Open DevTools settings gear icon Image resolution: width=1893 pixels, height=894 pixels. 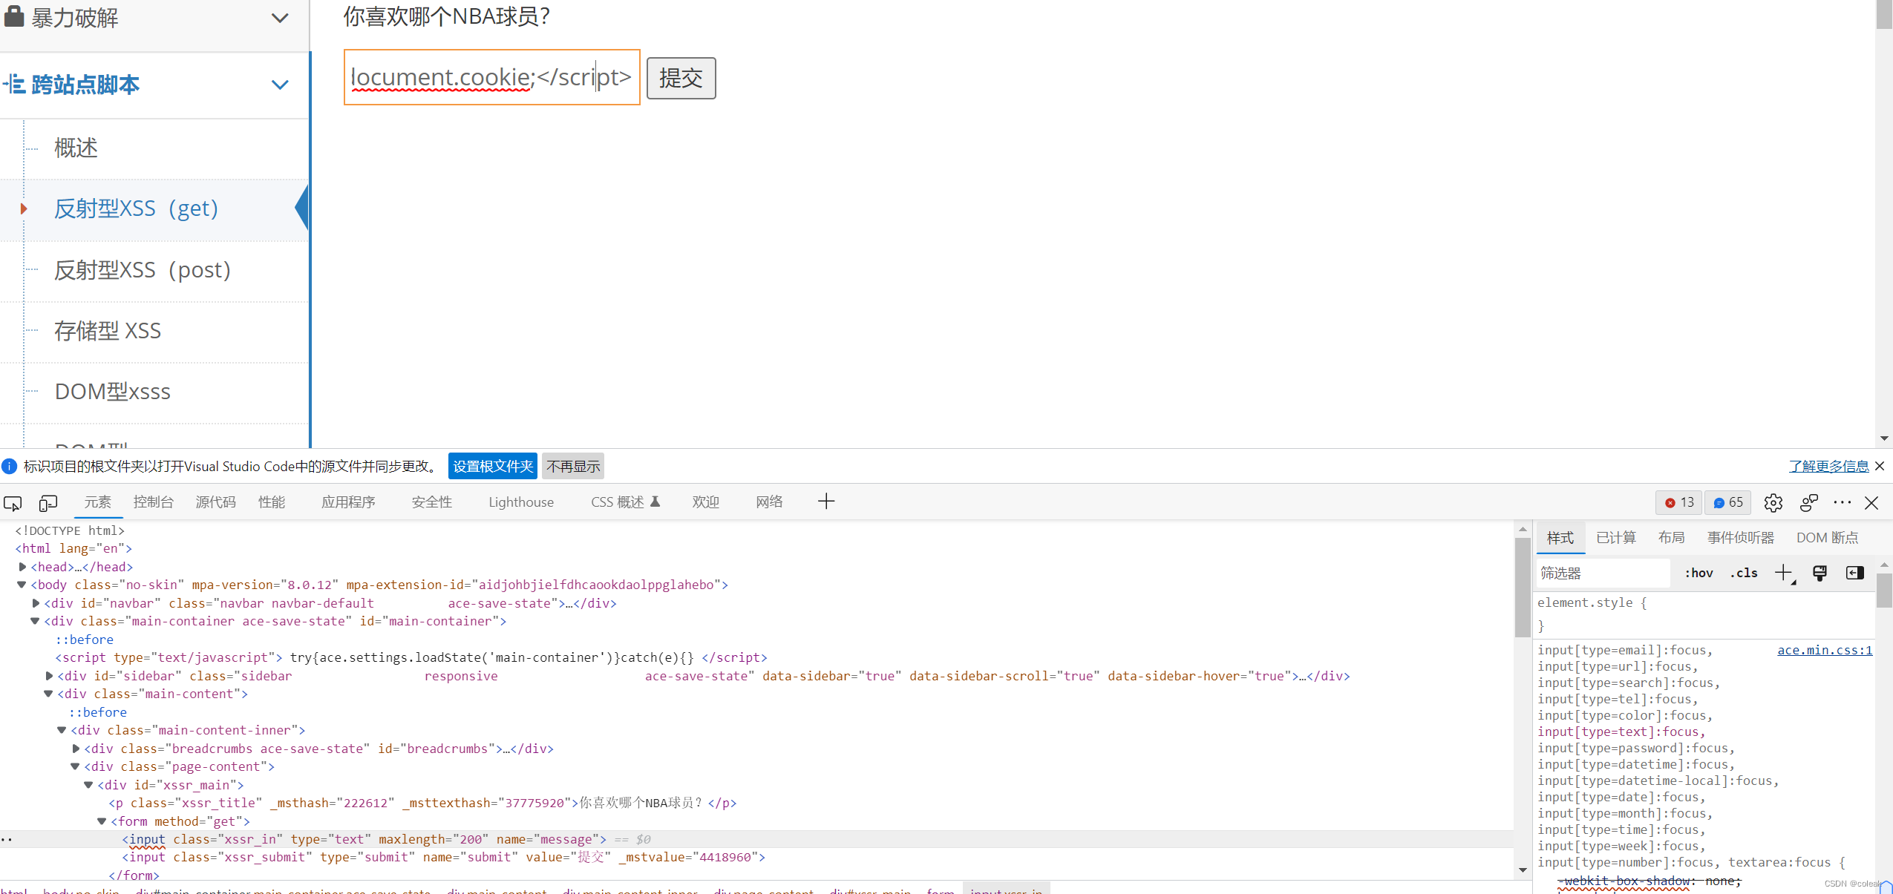click(1773, 502)
